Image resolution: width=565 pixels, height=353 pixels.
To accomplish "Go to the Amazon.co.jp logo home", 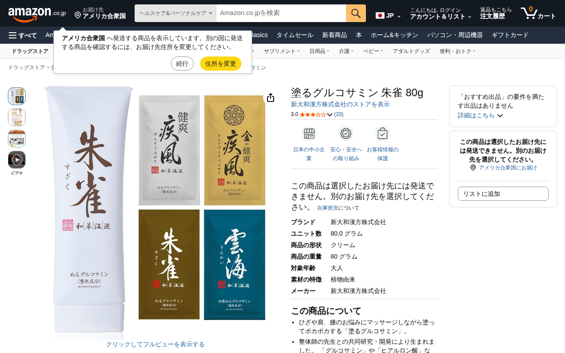I will click(x=37, y=13).
